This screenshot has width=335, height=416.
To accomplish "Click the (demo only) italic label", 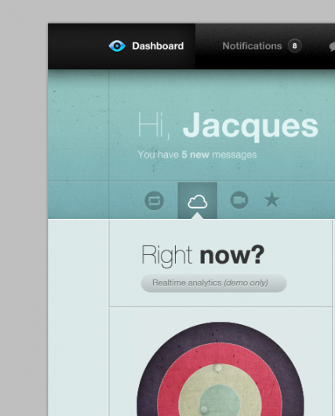I will [246, 283].
